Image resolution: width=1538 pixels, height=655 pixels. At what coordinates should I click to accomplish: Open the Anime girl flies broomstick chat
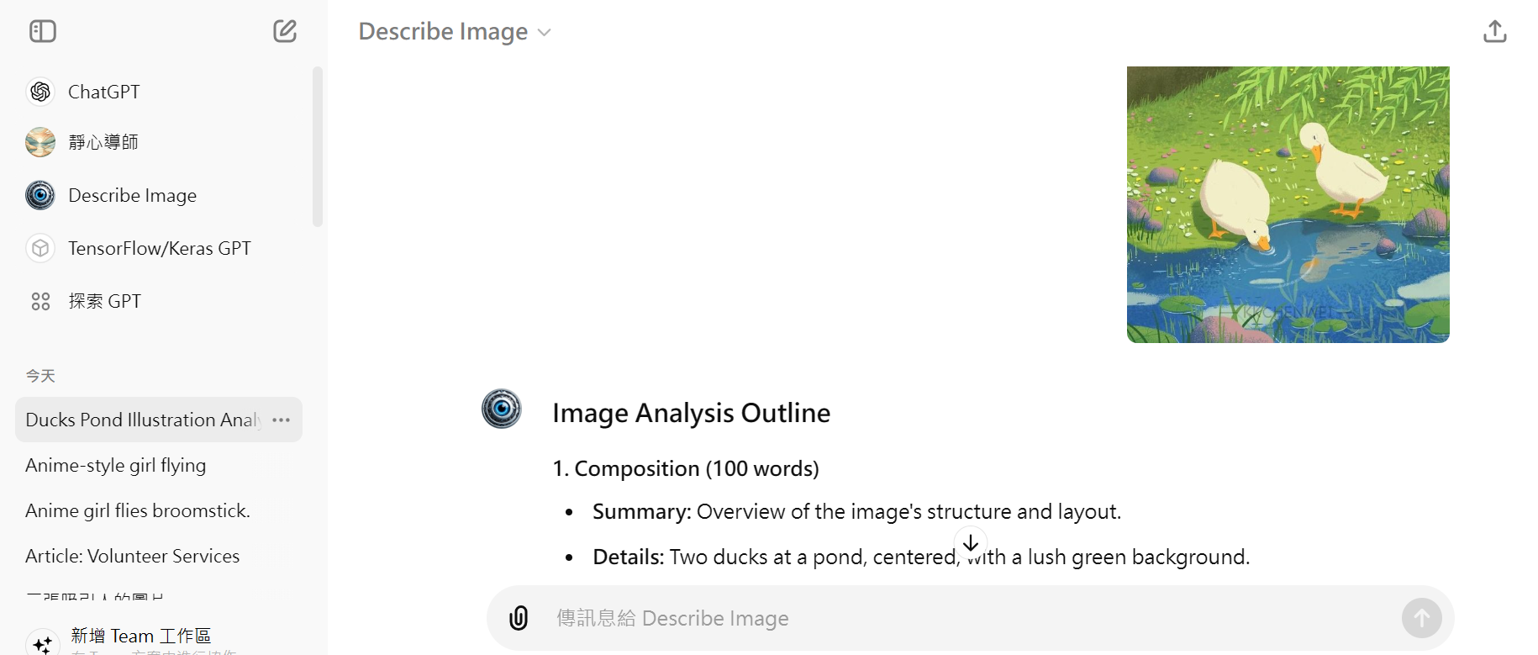coord(138,510)
